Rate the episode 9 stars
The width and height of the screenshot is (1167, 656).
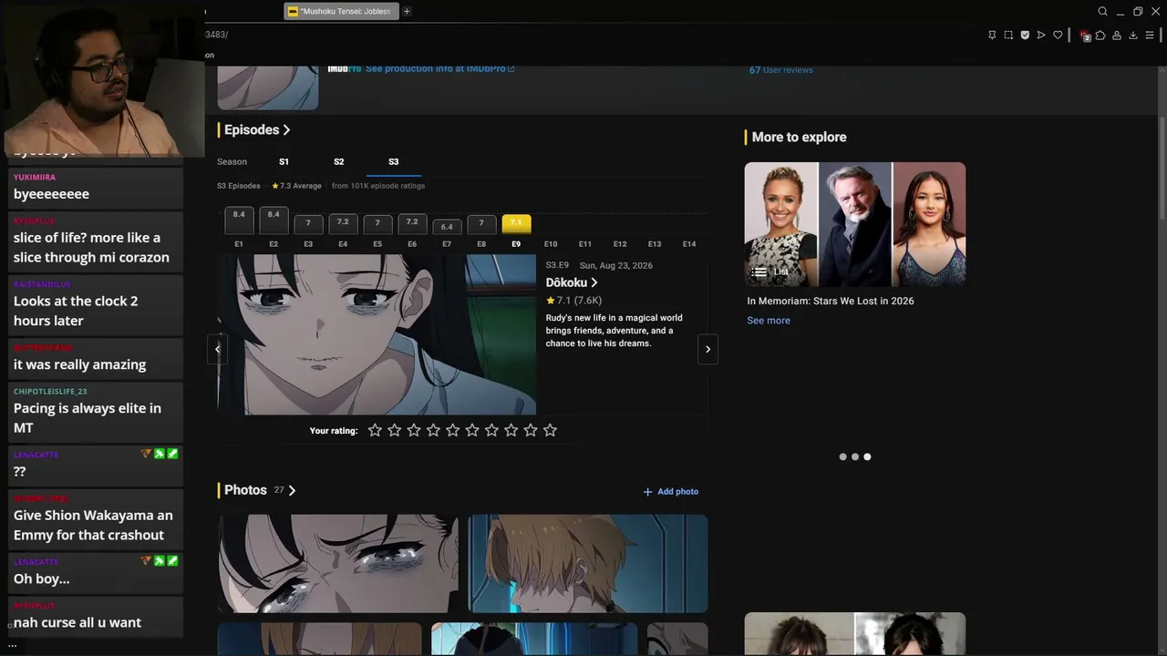pyautogui.click(x=531, y=430)
